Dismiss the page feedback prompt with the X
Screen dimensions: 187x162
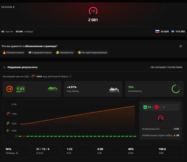click(x=181, y=46)
